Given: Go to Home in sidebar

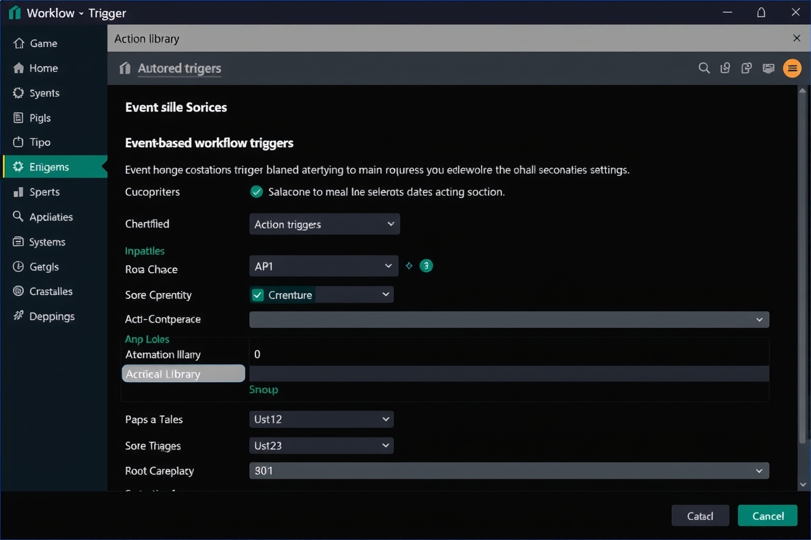Looking at the screenshot, I should pos(53,68).
